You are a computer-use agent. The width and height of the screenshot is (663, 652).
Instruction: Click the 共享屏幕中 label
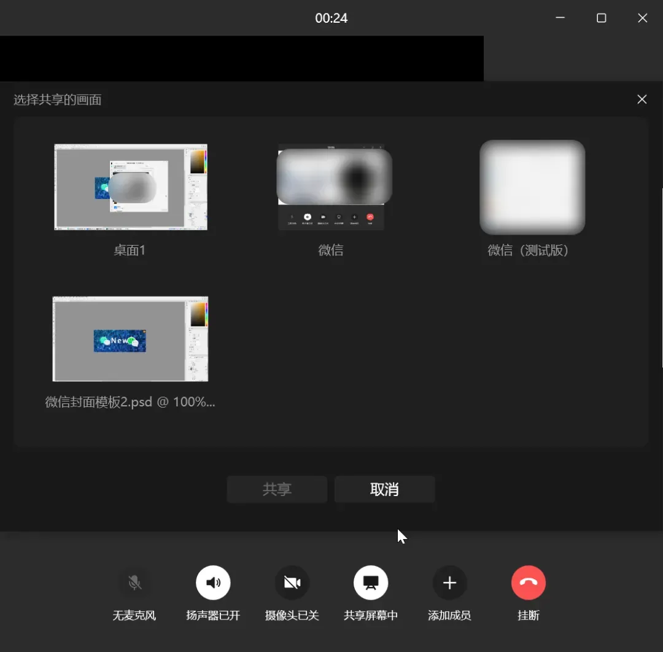click(371, 615)
